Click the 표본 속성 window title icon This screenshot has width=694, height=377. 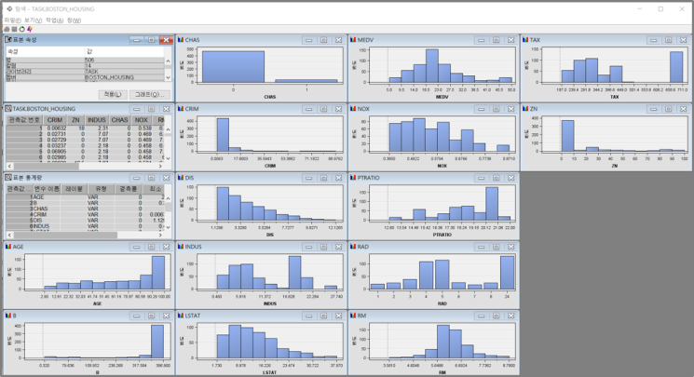click(x=8, y=40)
